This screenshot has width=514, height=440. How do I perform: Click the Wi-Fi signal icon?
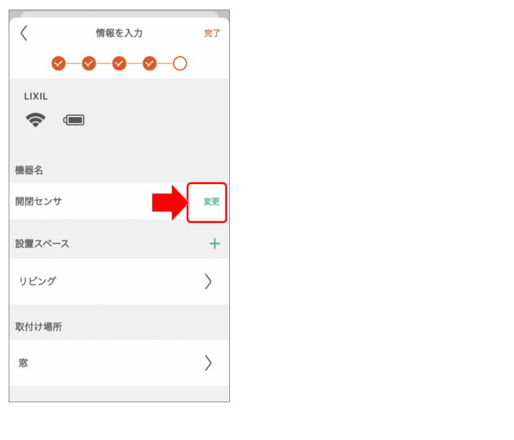36,120
